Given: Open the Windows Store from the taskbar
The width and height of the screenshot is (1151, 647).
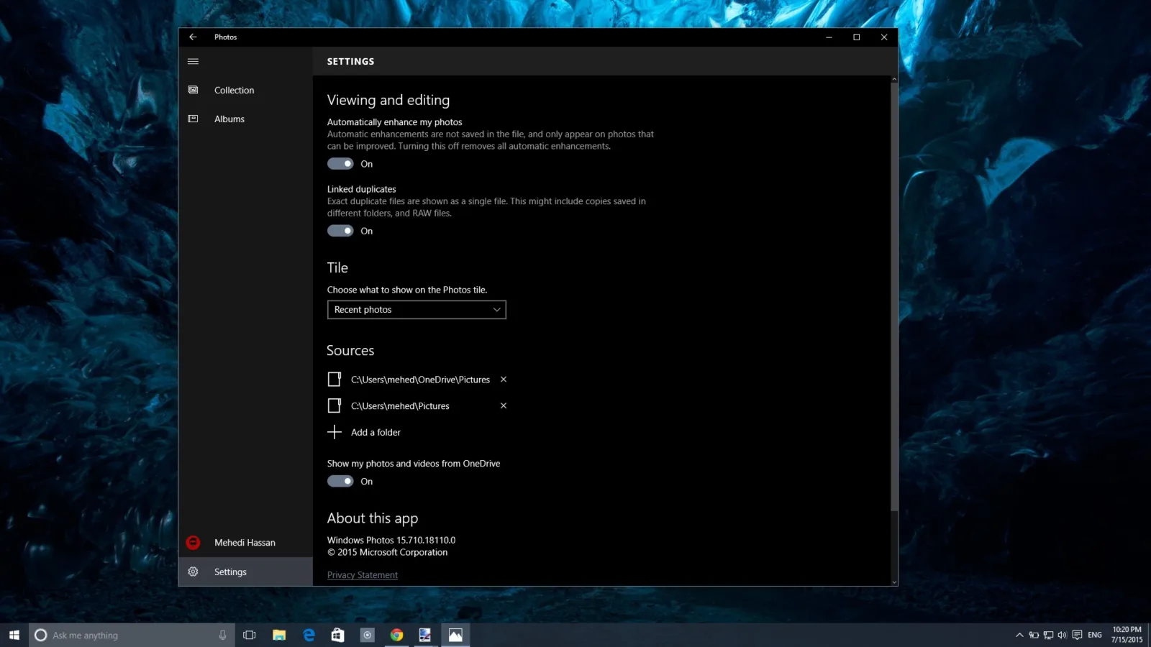Looking at the screenshot, I should point(338,635).
